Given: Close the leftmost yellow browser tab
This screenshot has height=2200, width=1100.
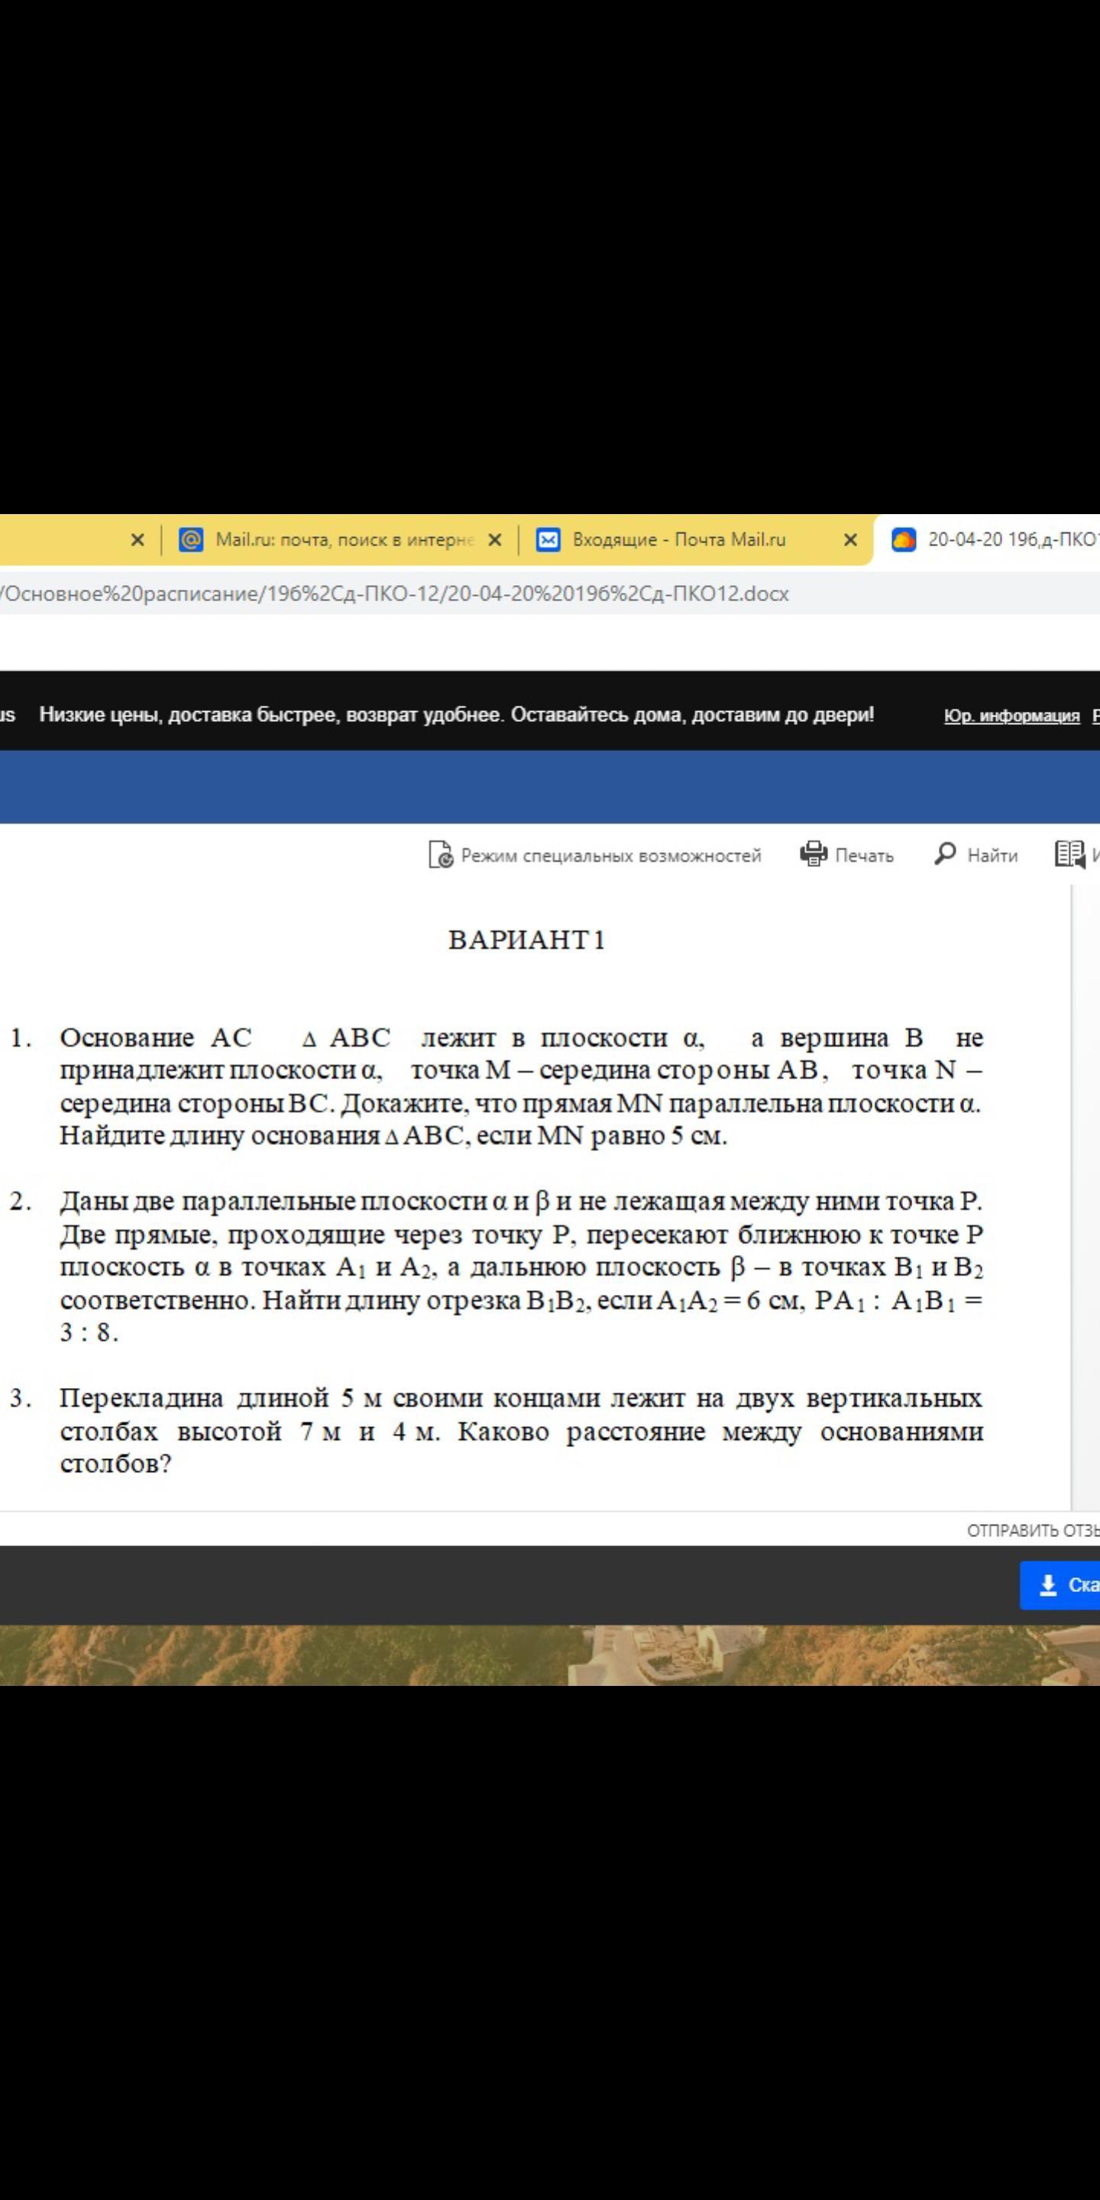Looking at the screenshot, I should pyautogui.click(x=137, y=540).
